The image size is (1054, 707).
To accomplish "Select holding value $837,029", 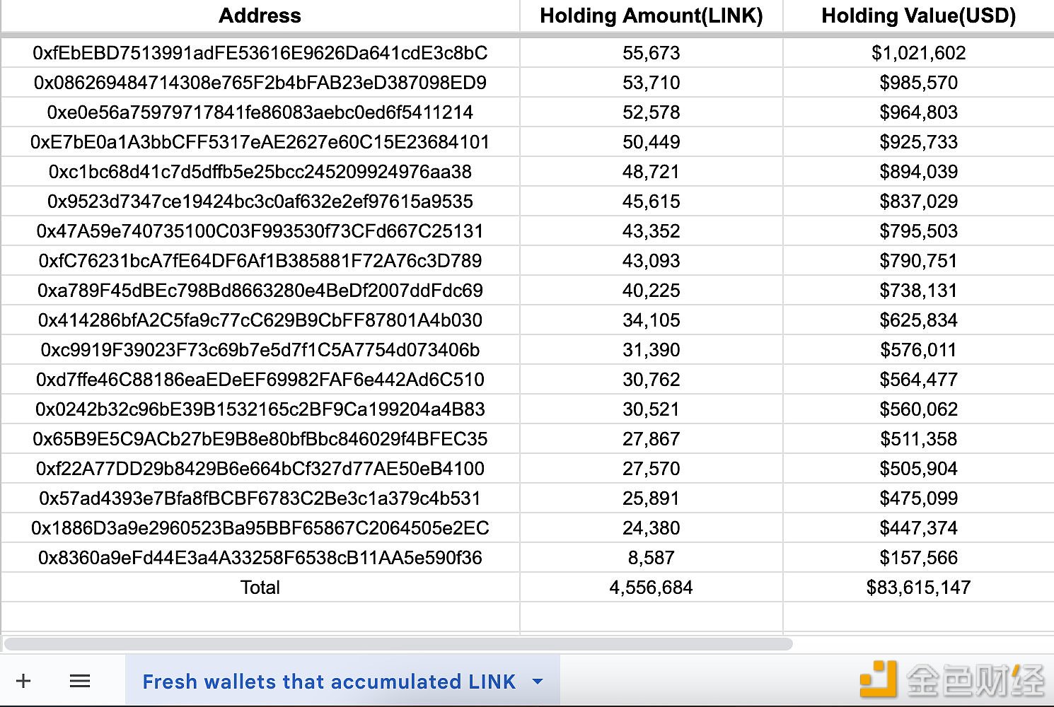I will point(918,201).
